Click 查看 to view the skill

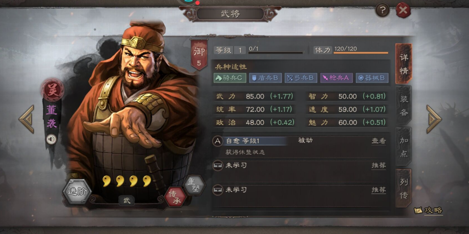coord(379,141)
